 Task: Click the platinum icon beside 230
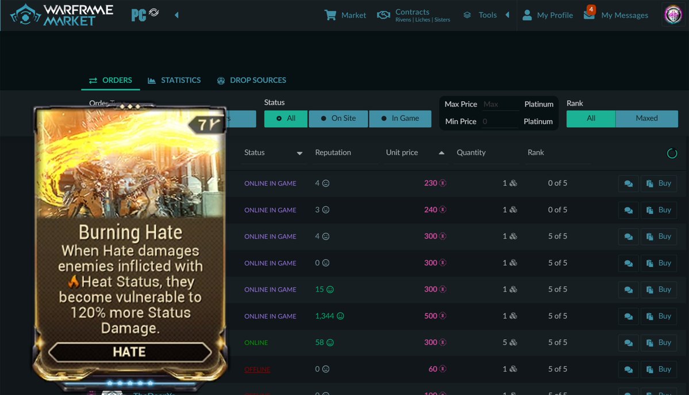pyautogui.click(x=442, y=183)
